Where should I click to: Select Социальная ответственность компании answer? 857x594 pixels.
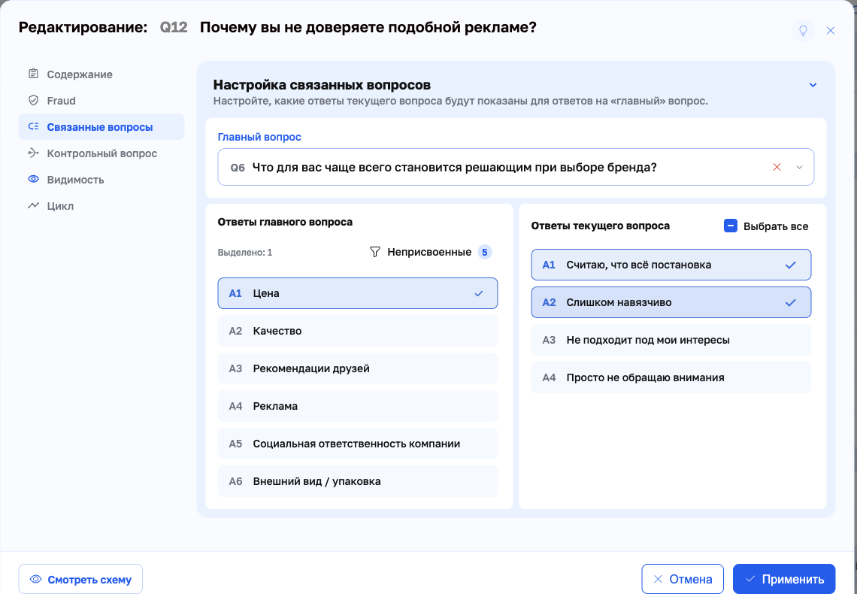tap(357, 444)
